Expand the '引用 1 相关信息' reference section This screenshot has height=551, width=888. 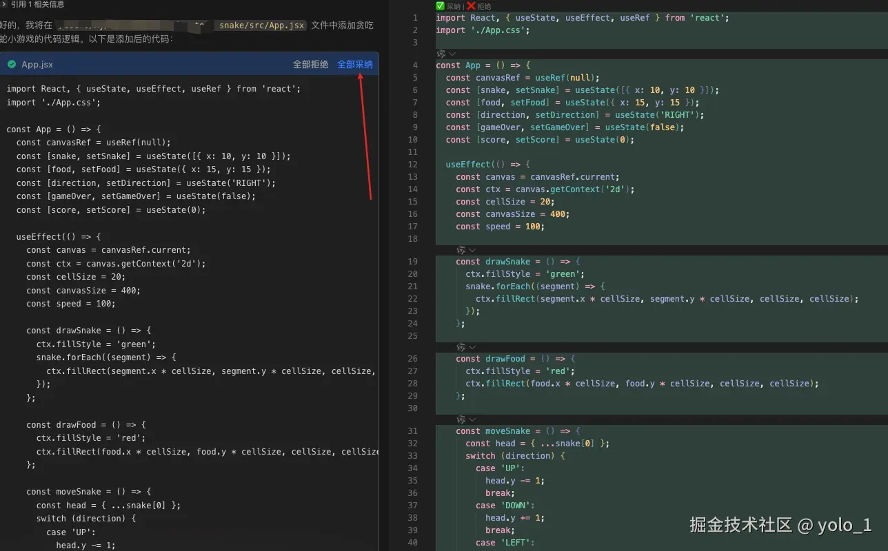pos(33,4)
